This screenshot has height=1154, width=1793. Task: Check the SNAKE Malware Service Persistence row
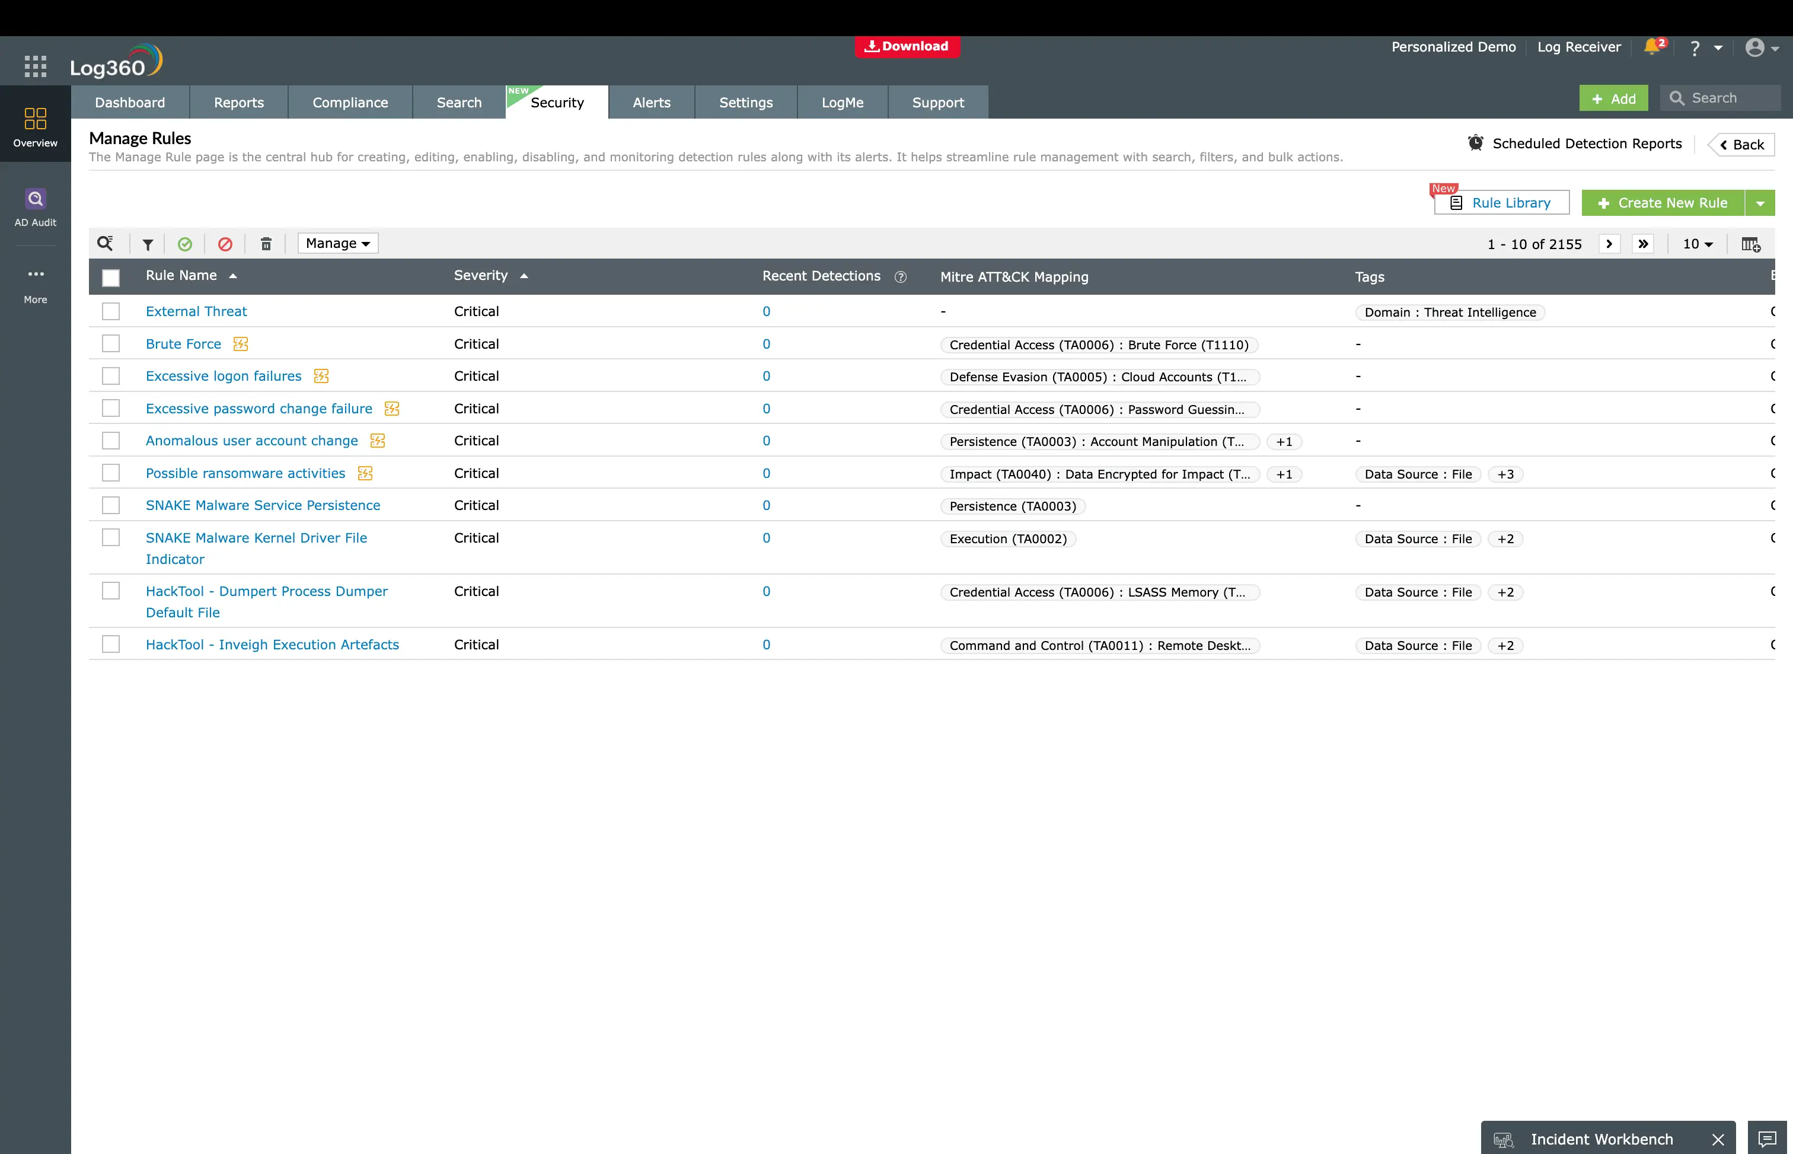(111, 505)
